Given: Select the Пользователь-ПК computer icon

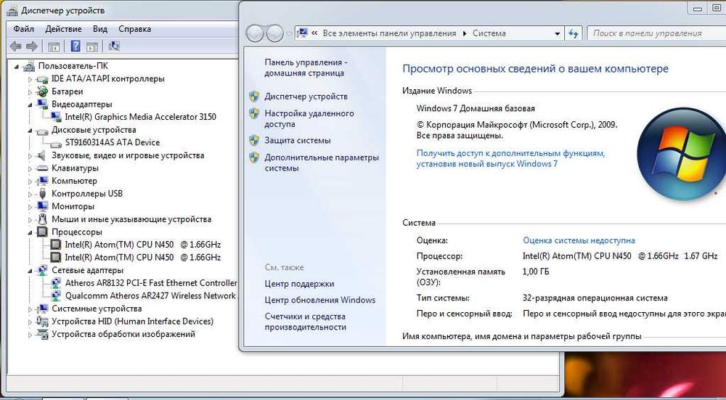Looking at the screenshot, I should click(x=29, y=66).
